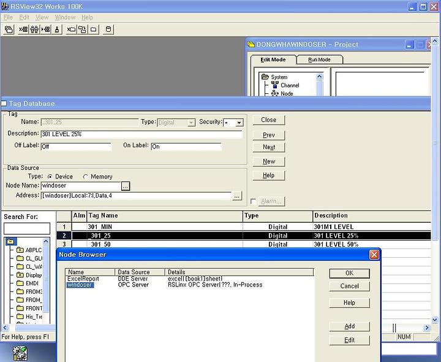This screenshot has width=441, height=362.
Task: Open the tag Type dropdown
Action: tap(191, 123)
